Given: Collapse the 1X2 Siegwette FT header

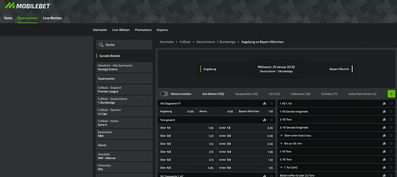Looking at the screenshot, I should point(216,103).
